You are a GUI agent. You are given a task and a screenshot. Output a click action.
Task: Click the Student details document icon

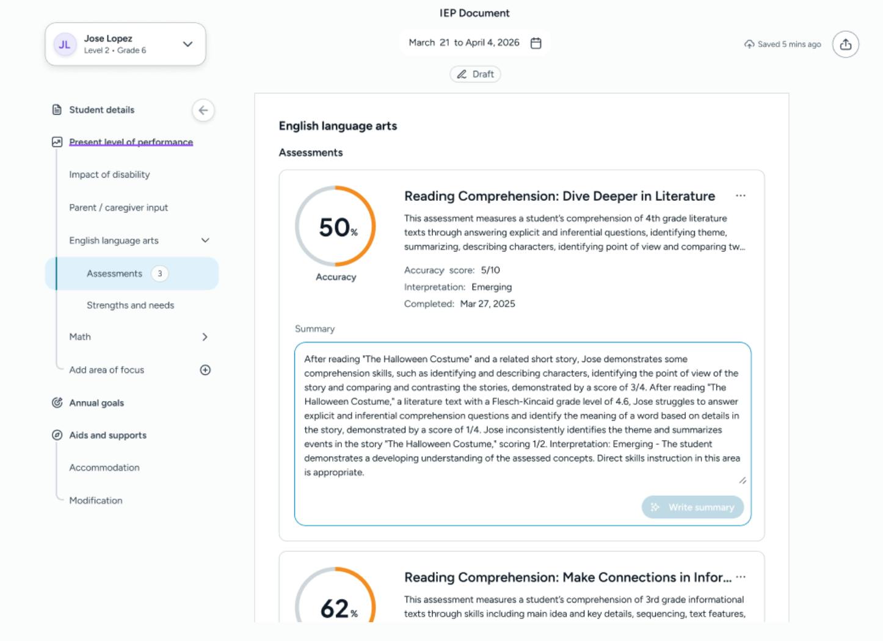coord(56,109)
